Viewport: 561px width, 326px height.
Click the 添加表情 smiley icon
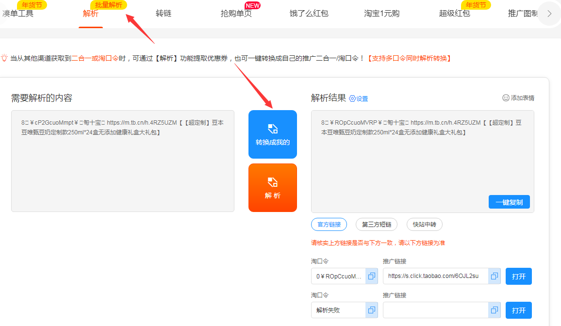506,98
